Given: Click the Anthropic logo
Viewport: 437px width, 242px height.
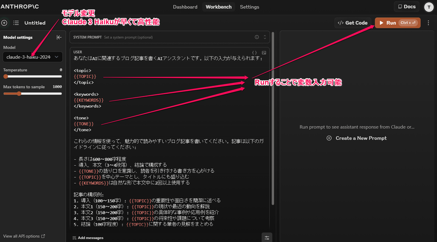Looking at the screenshot, I should pyautogui.click(x=20, y=6).
